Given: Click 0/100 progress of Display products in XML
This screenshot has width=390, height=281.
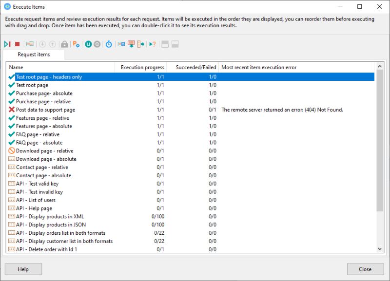Looking at the screenshot, I should click(158, 216).
